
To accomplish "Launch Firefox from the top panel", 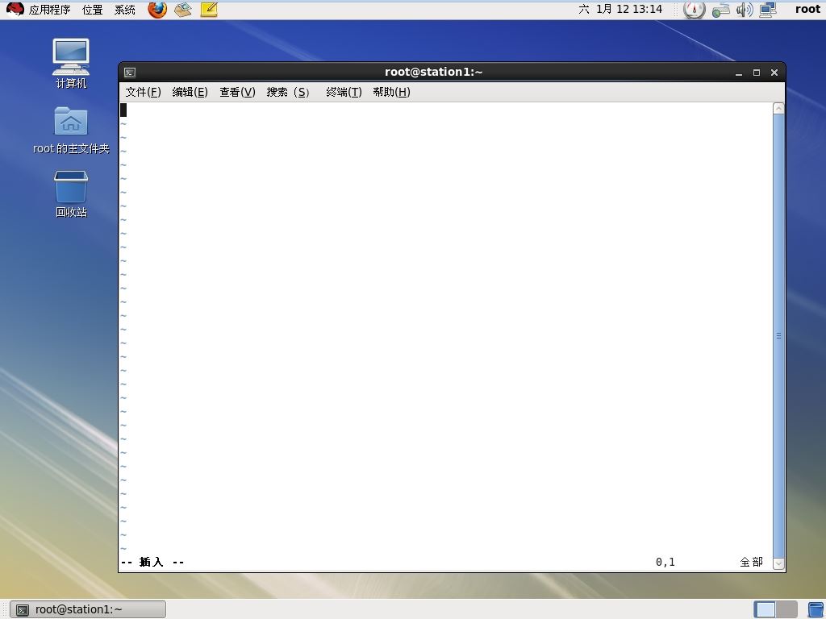I will click(157, 9).
